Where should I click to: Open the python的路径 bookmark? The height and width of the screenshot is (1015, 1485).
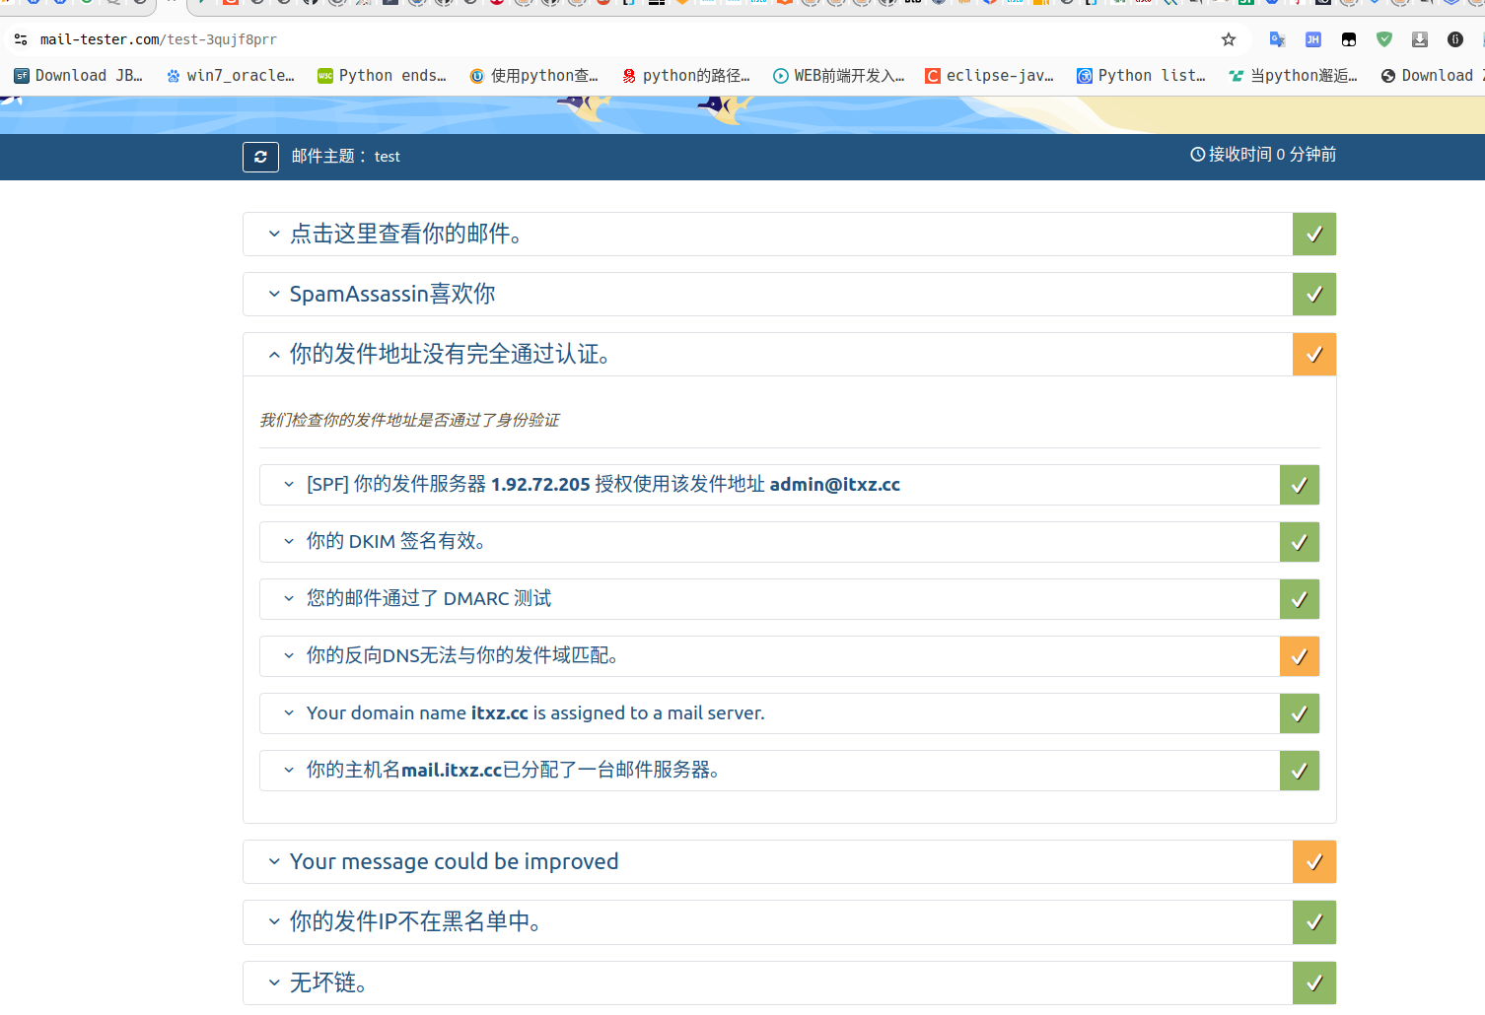point(686,76)
